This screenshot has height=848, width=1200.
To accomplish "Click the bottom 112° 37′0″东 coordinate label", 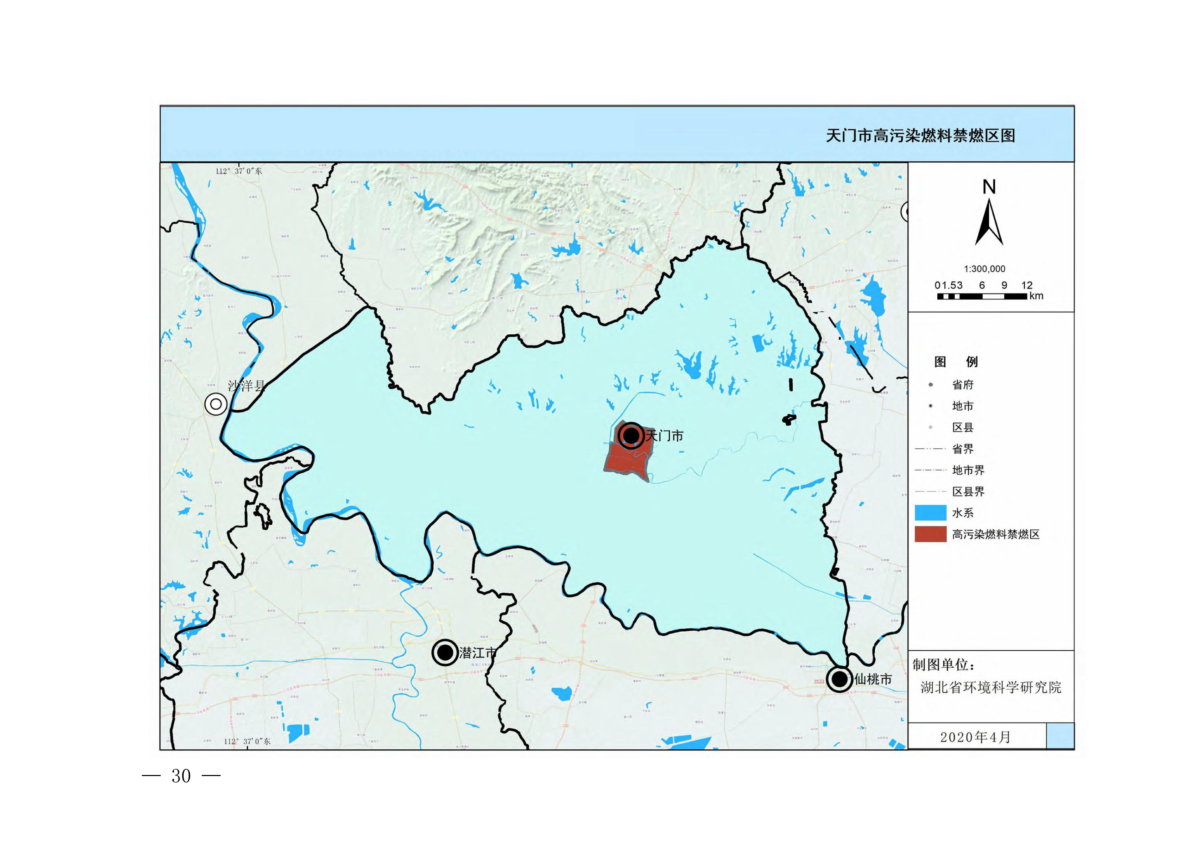I will click(247, 741).
